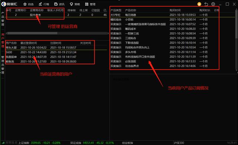The image size is (238, 145).
Task: Select the 股市参考 operator row
Action: coord(56,15)
